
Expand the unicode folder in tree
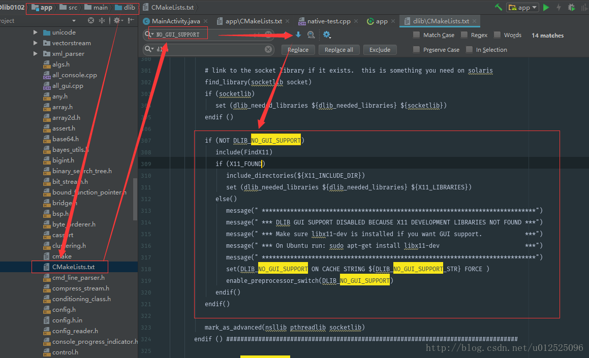(36, 32)
